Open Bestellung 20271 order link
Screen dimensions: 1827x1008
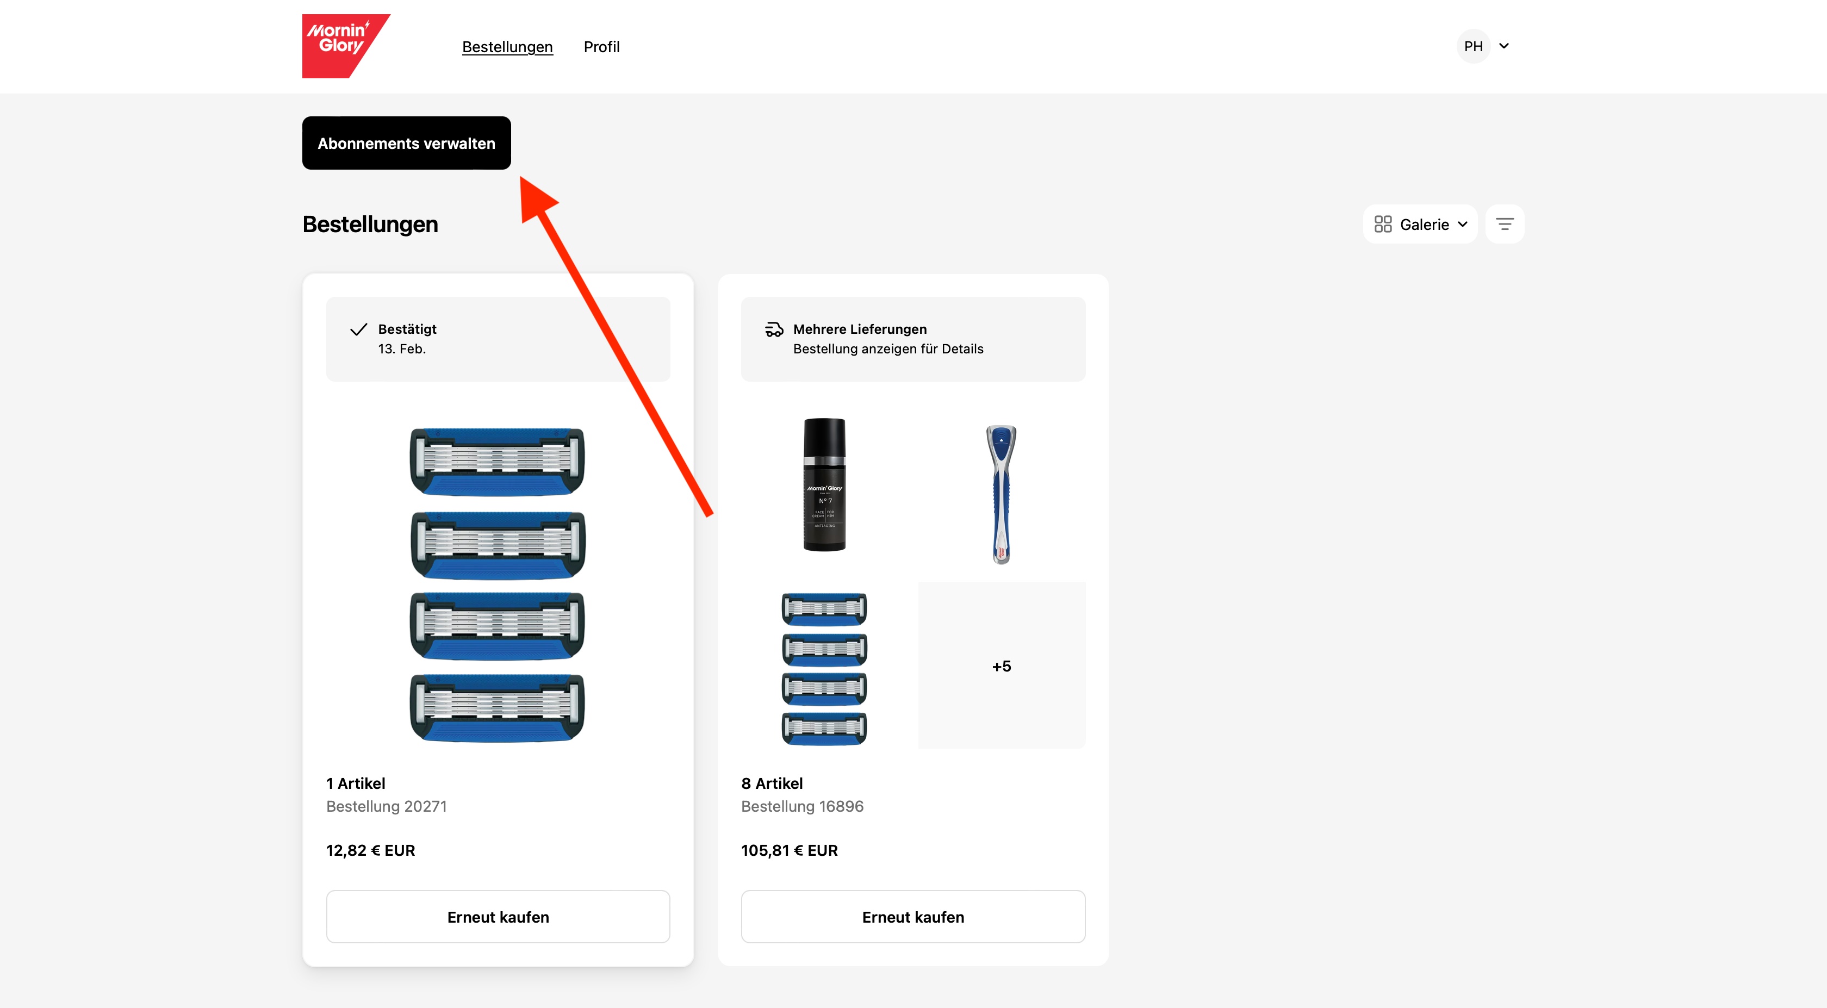point(387,806)
